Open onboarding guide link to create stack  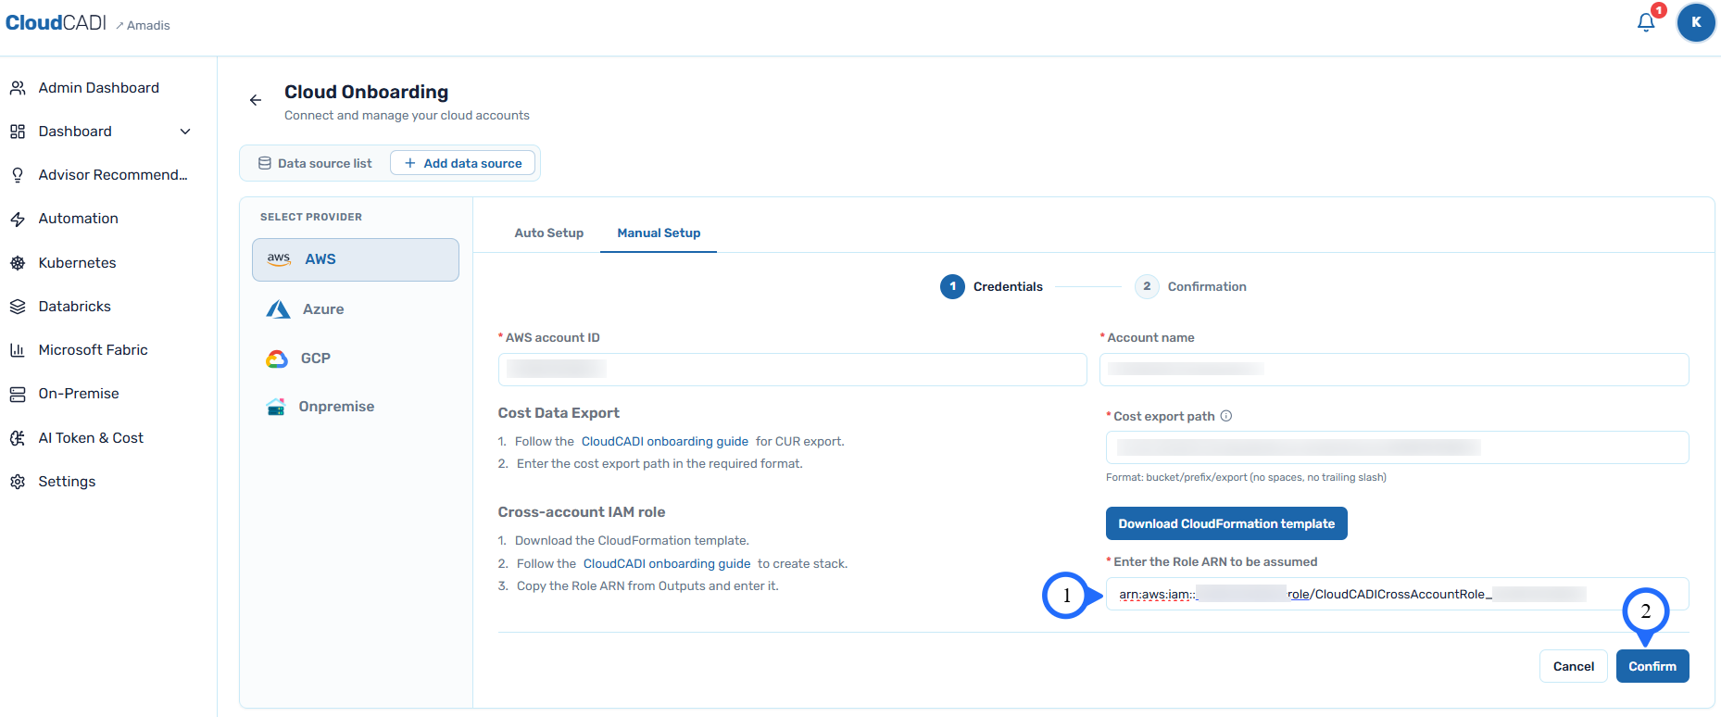pos(667,564)
